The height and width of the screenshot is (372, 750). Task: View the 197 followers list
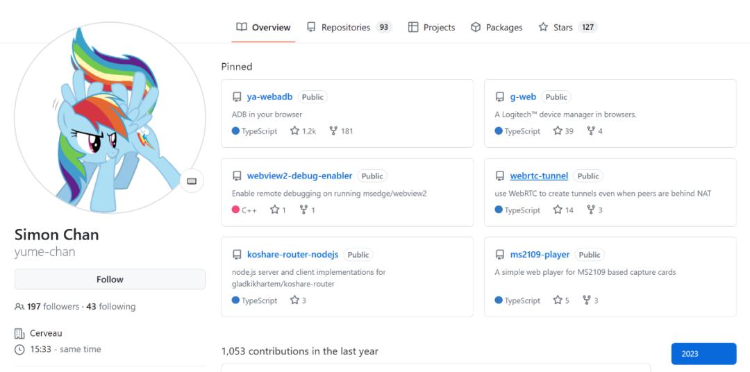(x=53, y=307)
